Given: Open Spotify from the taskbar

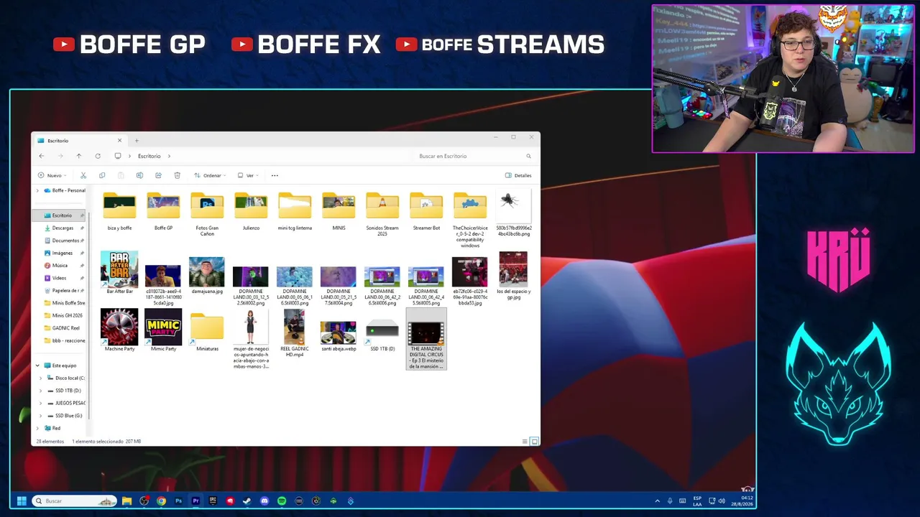Looking at the screenshot, I should point(282,501).
